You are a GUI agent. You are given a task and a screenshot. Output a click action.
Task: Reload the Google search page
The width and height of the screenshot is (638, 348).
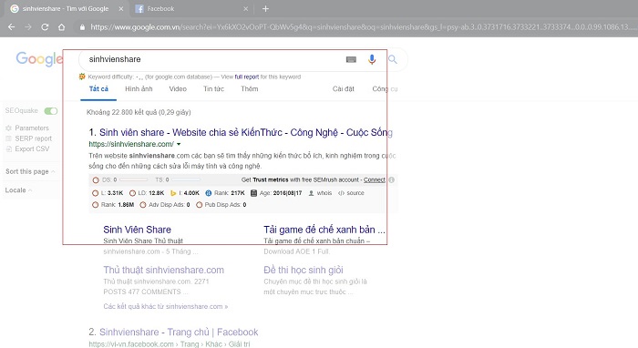[45, 27]
